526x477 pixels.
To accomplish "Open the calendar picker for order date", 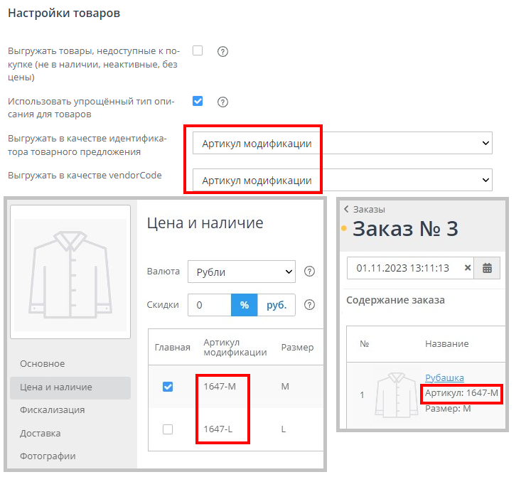I will pyautogui.click(x=487, y=268).
